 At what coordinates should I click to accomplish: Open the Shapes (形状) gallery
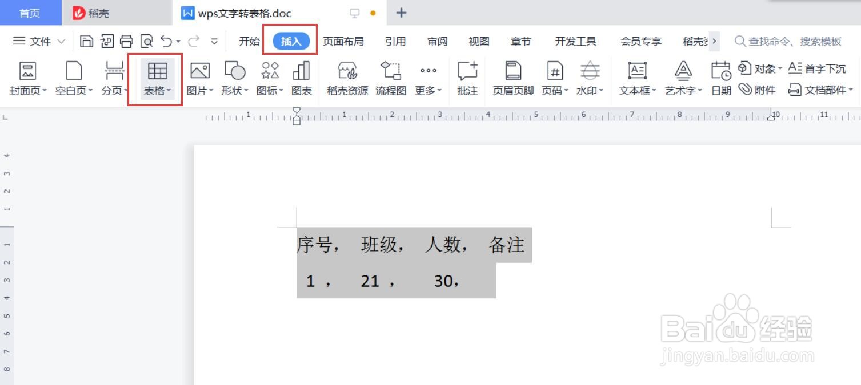[x=234, y=78]
